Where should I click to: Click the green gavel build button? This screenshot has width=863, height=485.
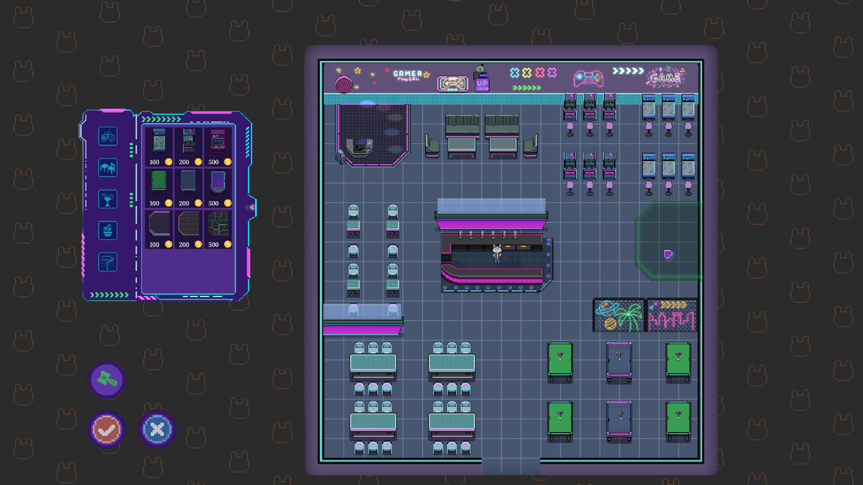107,380
